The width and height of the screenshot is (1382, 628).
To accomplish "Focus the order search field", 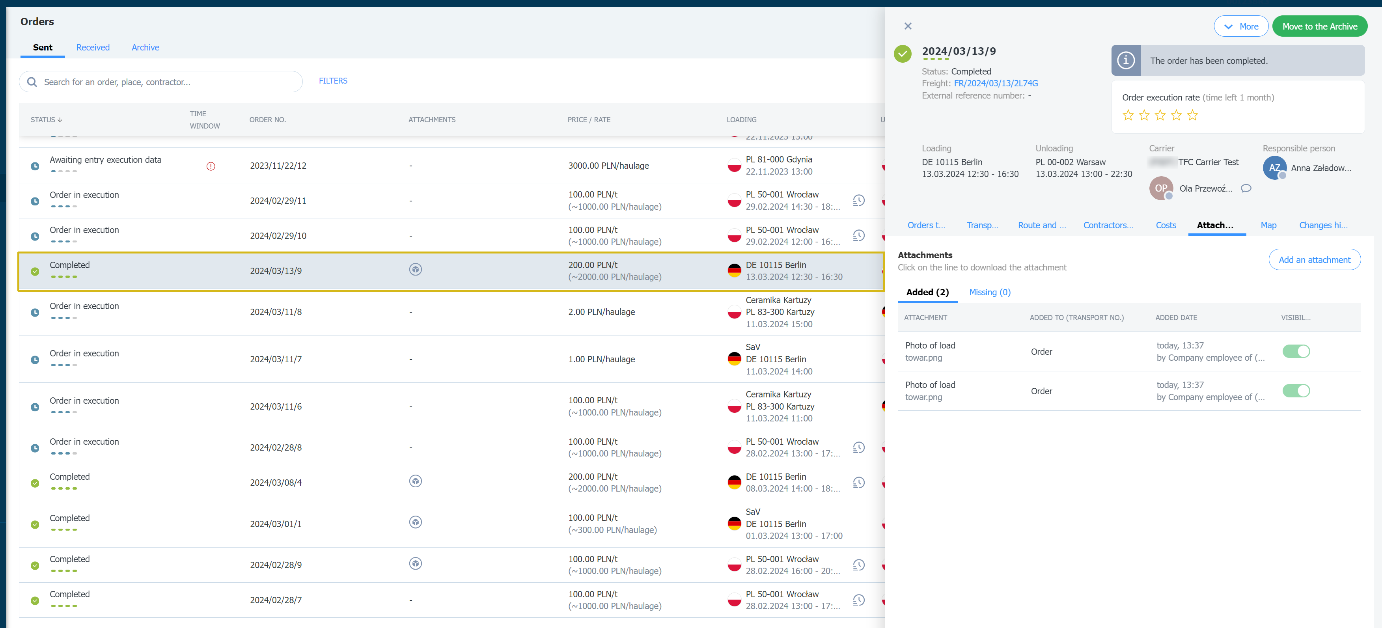I will point(161,82).
